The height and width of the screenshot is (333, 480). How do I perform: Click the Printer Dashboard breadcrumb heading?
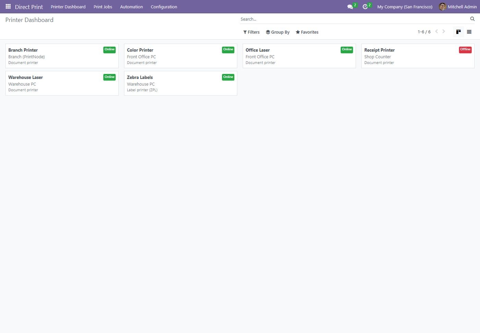29,20
